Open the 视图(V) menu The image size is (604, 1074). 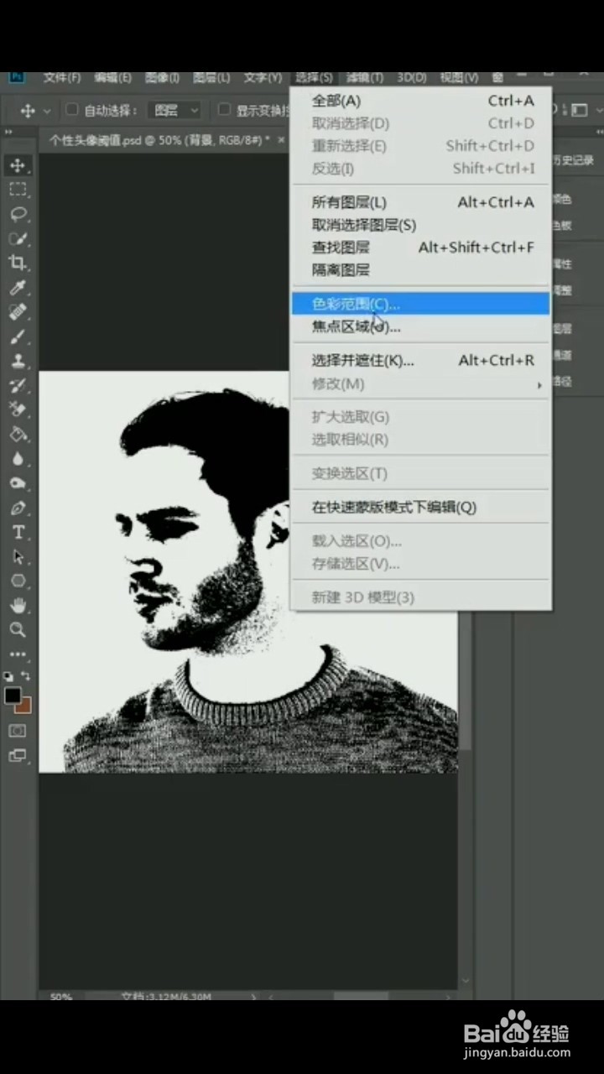[459, 77]
